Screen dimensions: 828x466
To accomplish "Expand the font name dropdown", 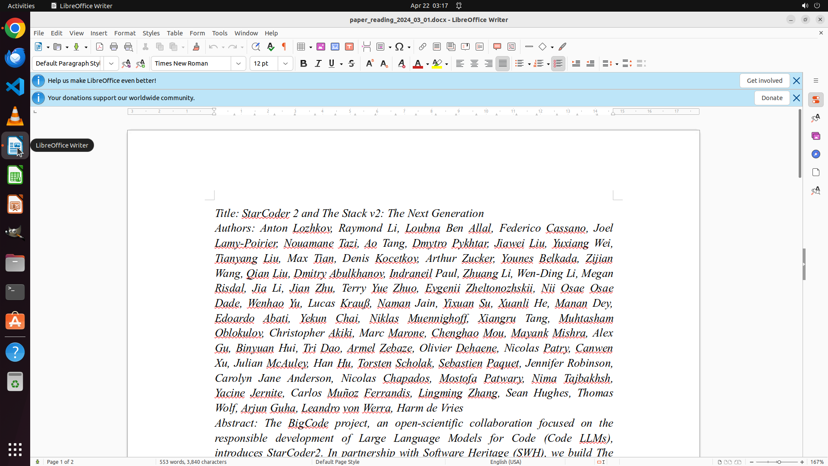I will [x=238, y=63].
